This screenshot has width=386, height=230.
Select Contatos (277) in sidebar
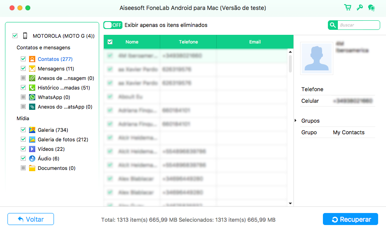[55, 59]
